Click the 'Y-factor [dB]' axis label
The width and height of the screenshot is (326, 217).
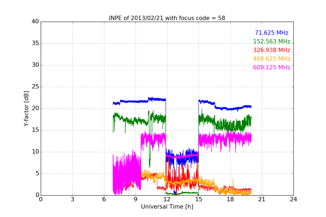tap(26, 108)
